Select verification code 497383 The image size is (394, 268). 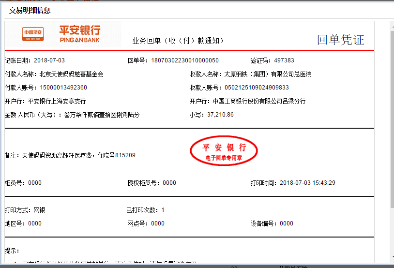284,60
